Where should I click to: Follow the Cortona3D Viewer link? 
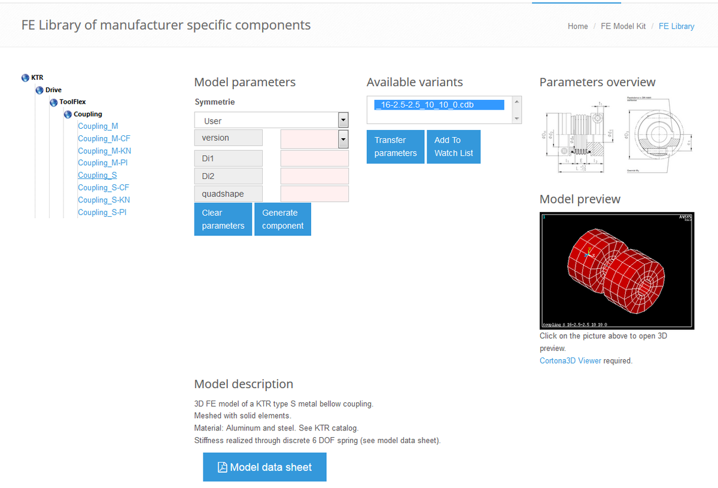coord(570,360)
